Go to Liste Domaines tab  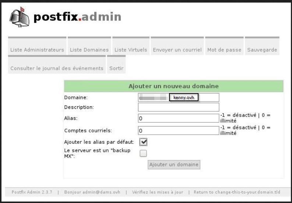[x=89, y=50]
